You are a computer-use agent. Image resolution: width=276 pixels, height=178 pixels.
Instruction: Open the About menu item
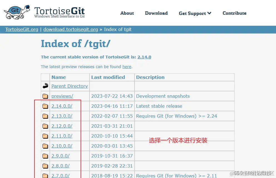(127, 13)
